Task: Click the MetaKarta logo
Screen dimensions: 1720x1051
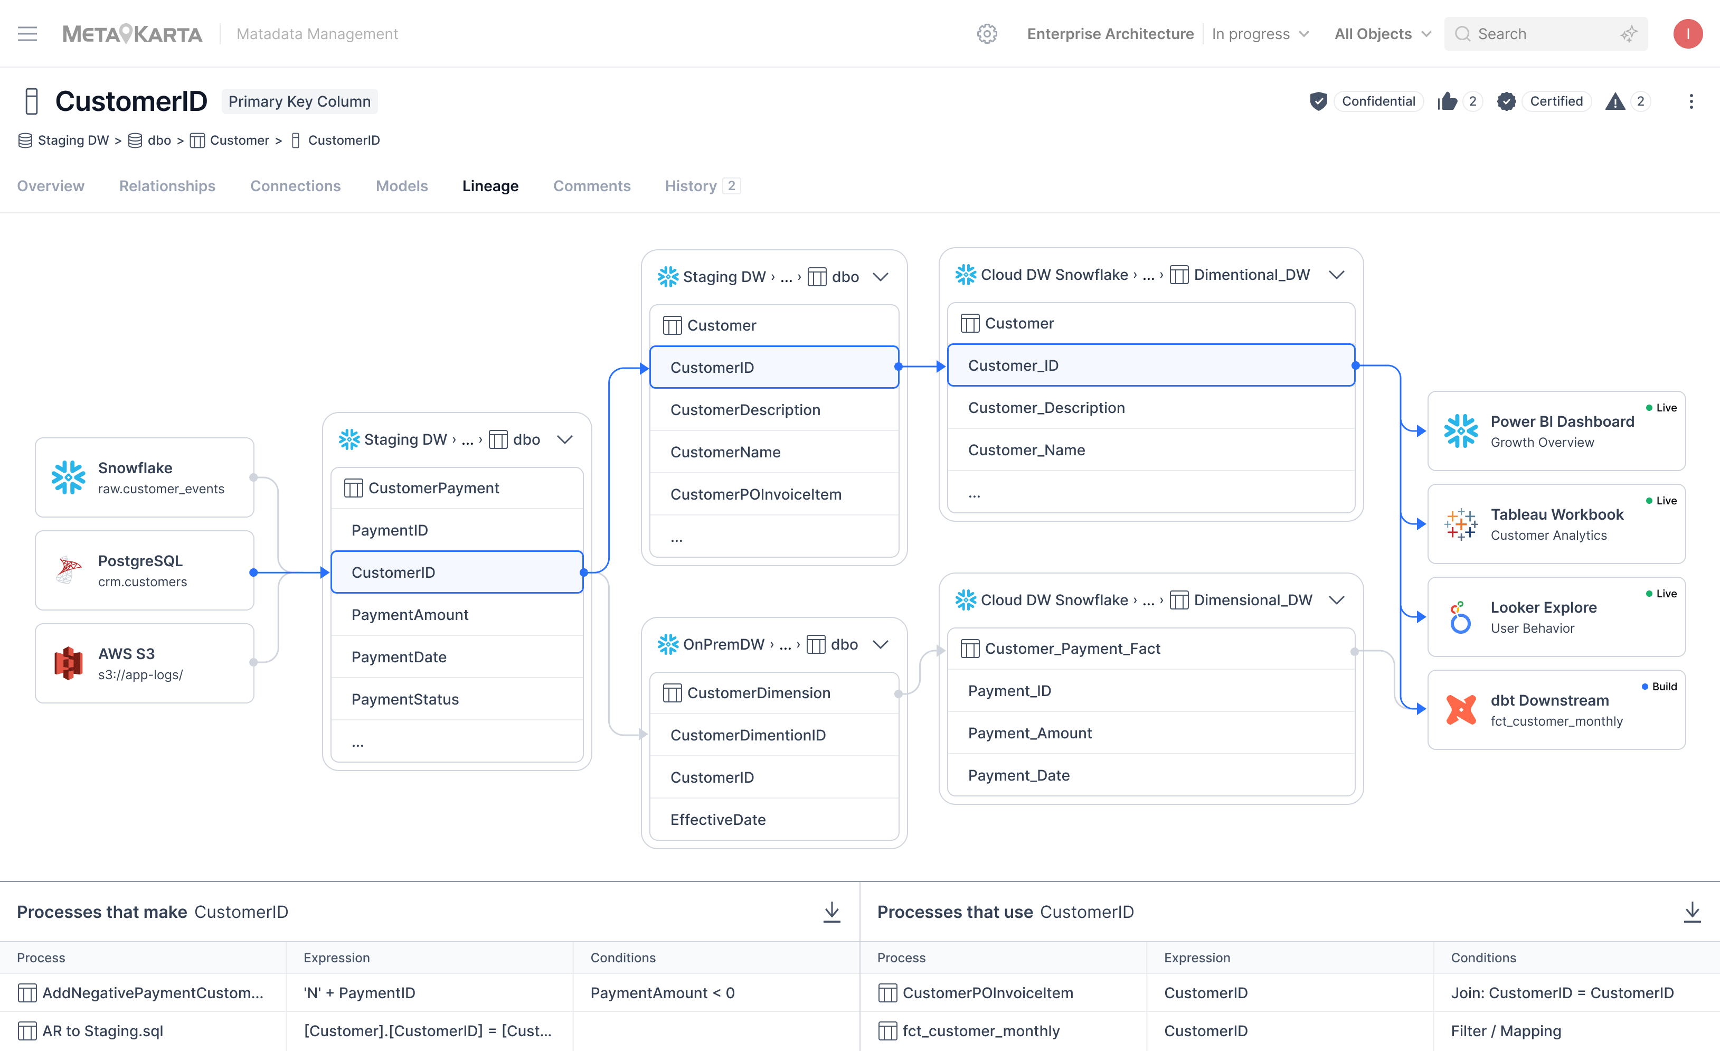Action: [x=133, y=33]
